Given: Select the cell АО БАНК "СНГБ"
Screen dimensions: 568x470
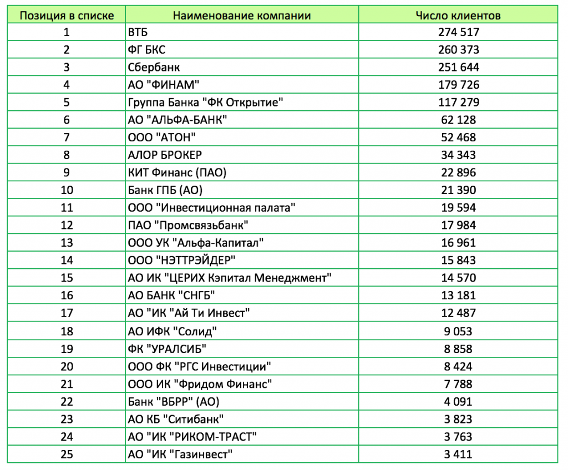Looking at the screenshot, I should pos(242,295).
